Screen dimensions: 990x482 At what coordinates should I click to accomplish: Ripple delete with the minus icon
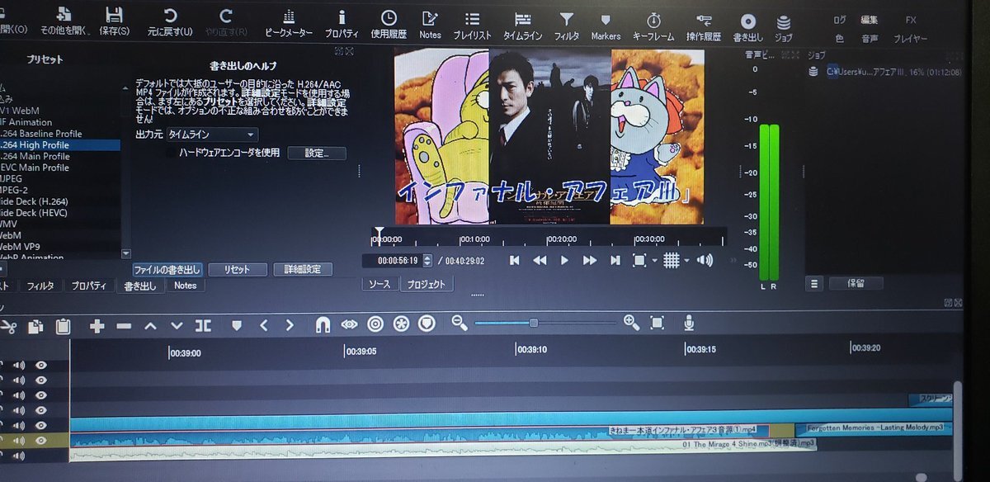pyautogui.click(x=124, y=326)
